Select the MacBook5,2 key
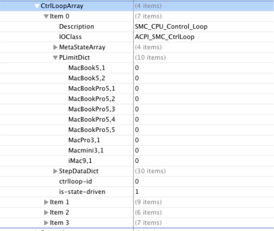 [87, 78]
